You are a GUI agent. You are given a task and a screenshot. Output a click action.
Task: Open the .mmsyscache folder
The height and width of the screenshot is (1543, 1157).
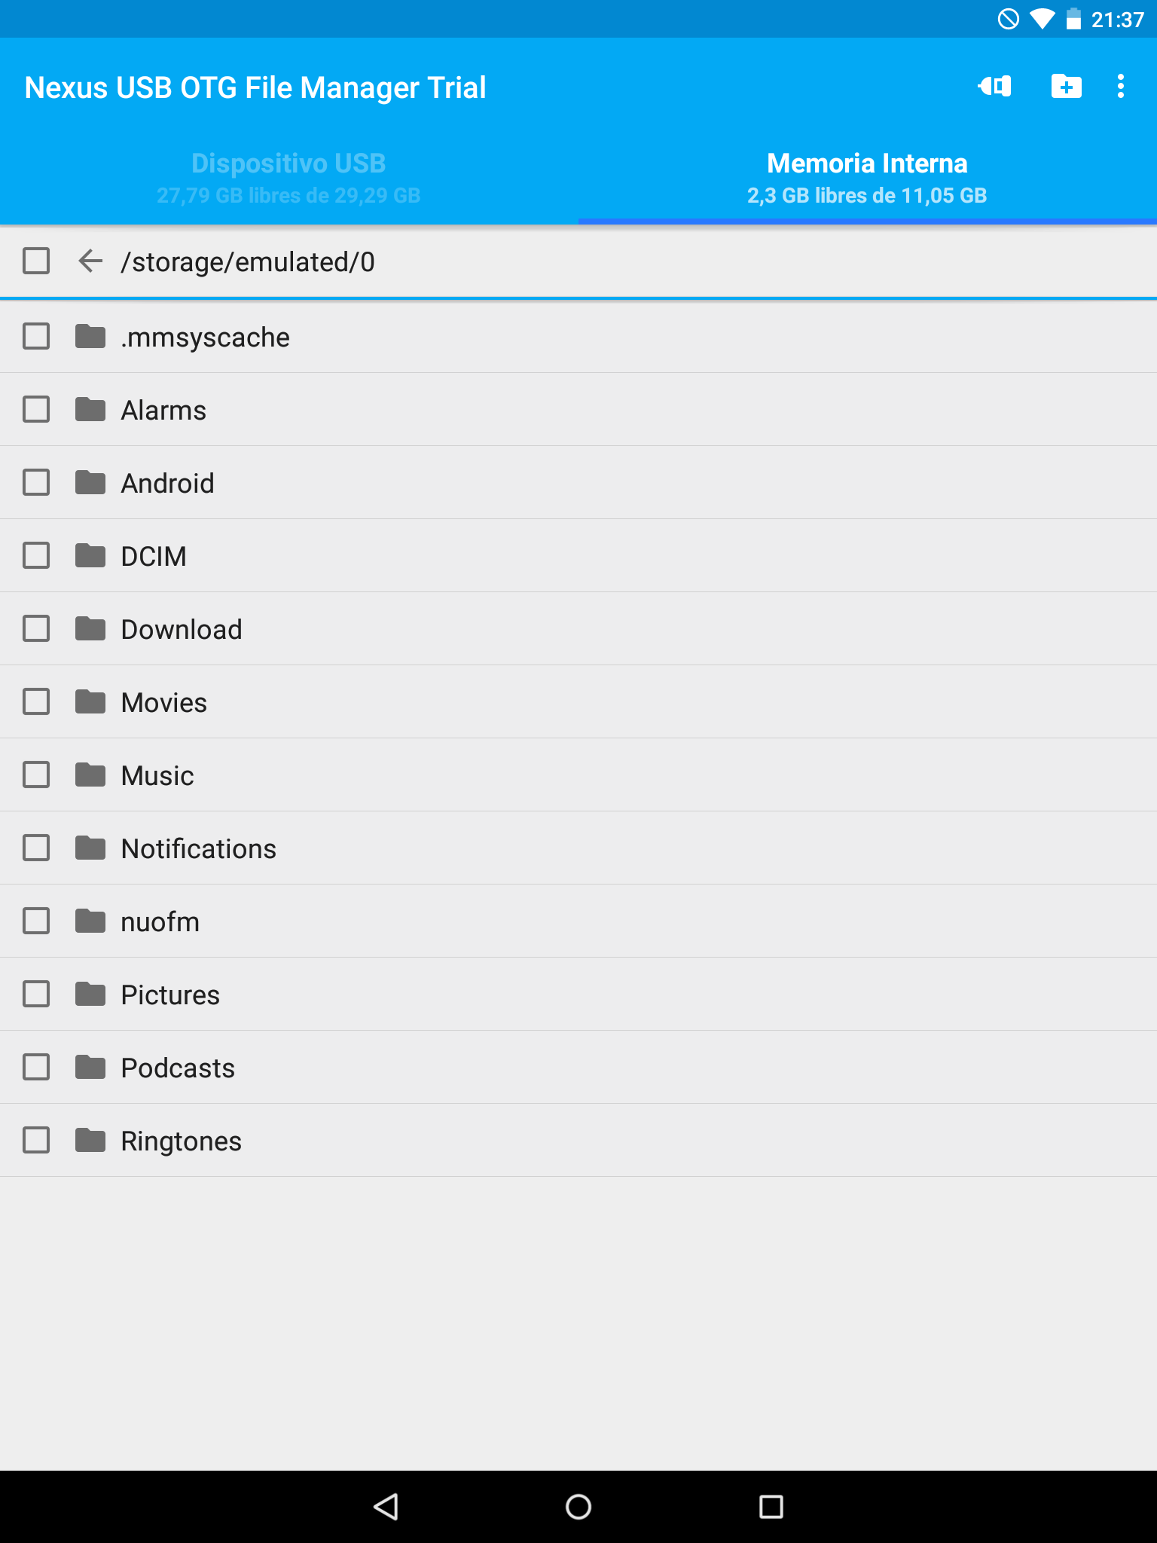tap(578, 337)
